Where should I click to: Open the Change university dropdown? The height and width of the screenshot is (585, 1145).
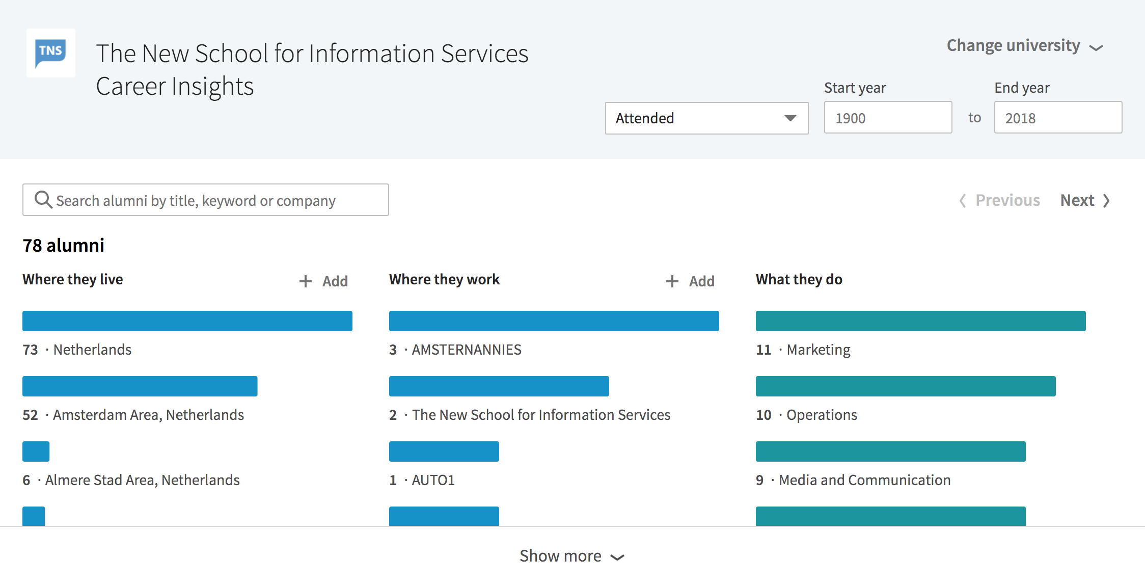tap(1024, 46)
